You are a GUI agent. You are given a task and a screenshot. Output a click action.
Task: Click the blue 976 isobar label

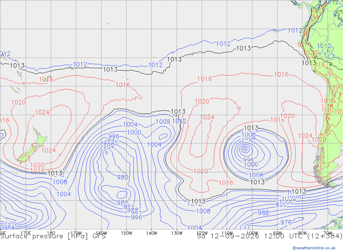286,222
